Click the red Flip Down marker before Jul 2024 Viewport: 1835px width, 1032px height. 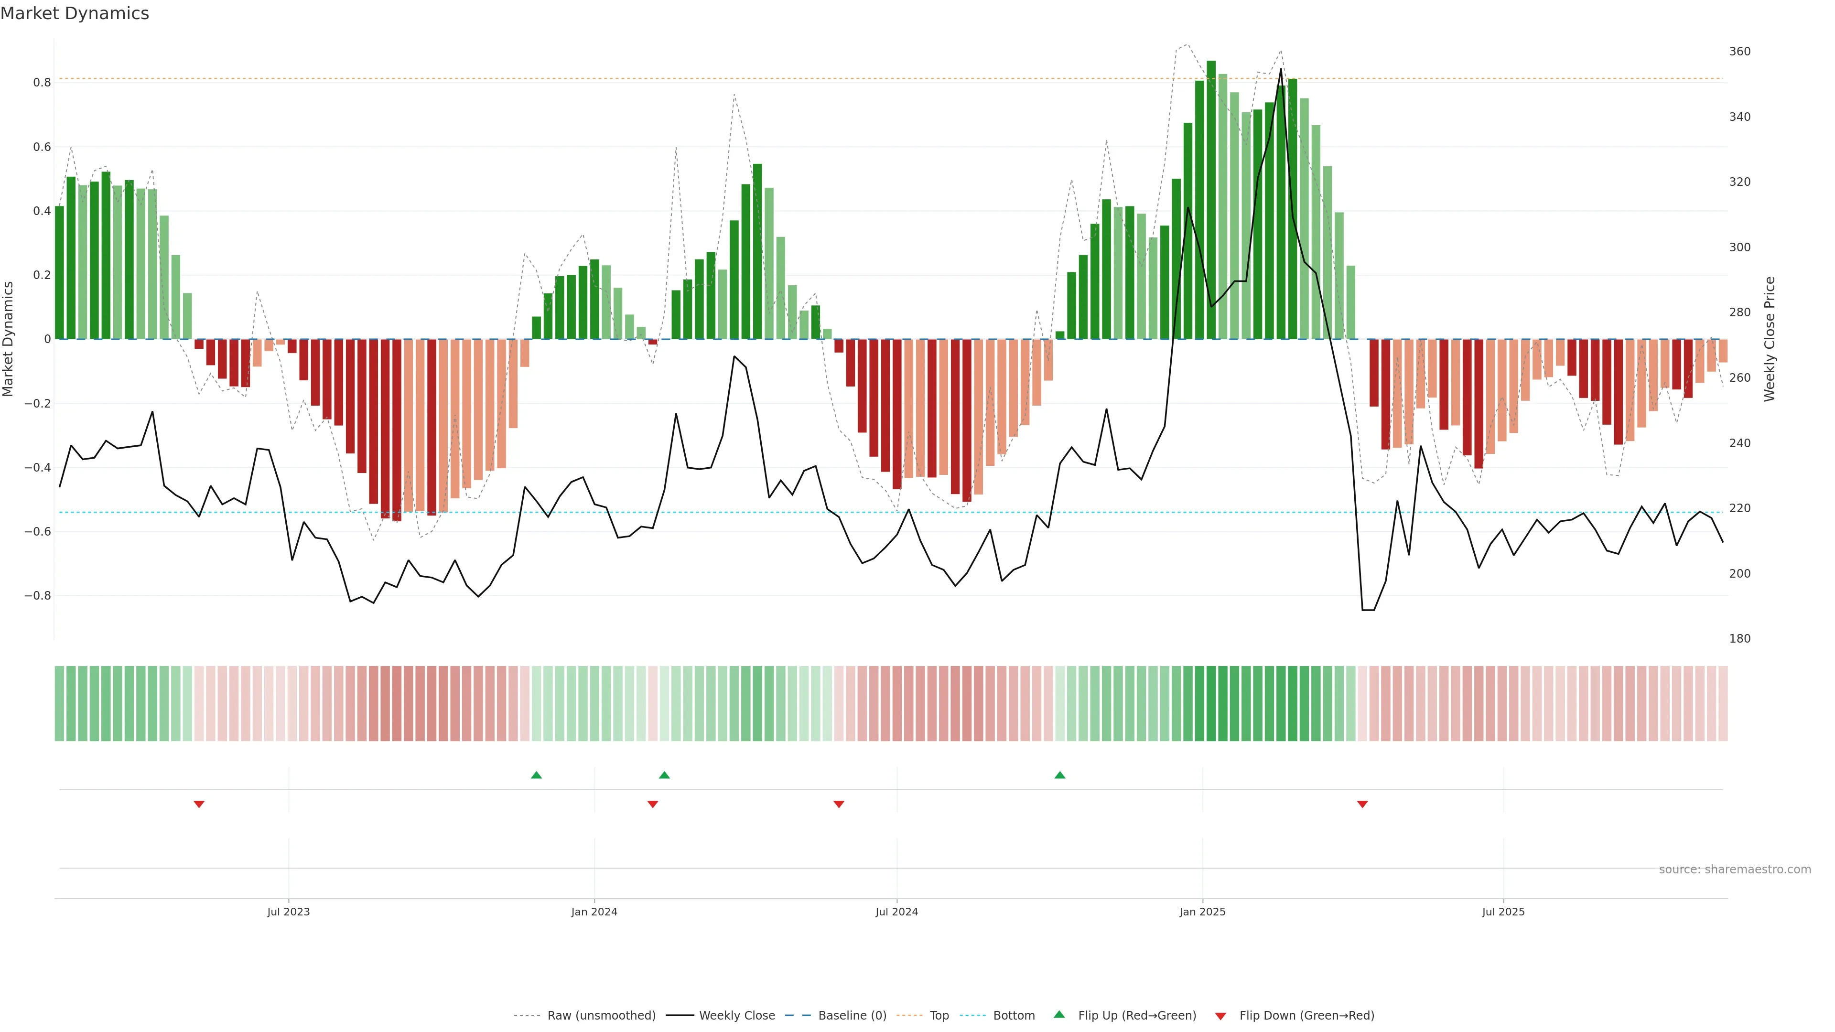839,804
